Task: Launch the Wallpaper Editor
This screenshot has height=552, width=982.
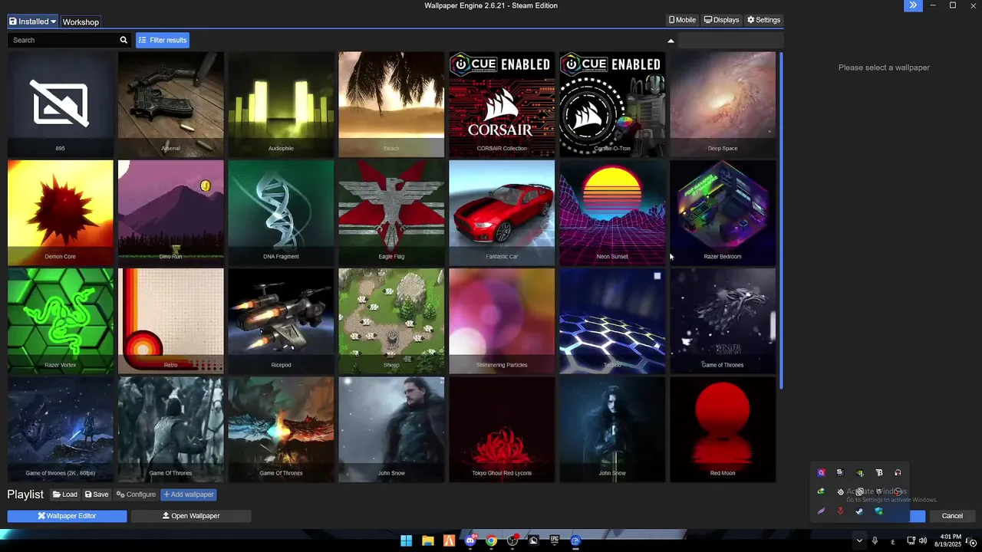Action: click(67, 516)
